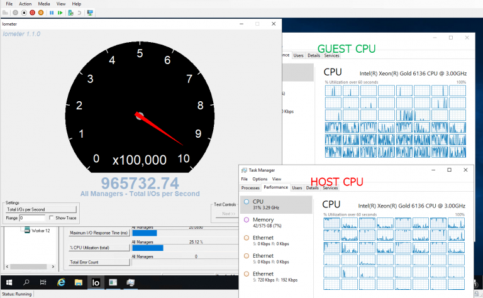The image size is (483, 298).
Task: Click the orange Save state toolbar icon
Action: (41, 13)
